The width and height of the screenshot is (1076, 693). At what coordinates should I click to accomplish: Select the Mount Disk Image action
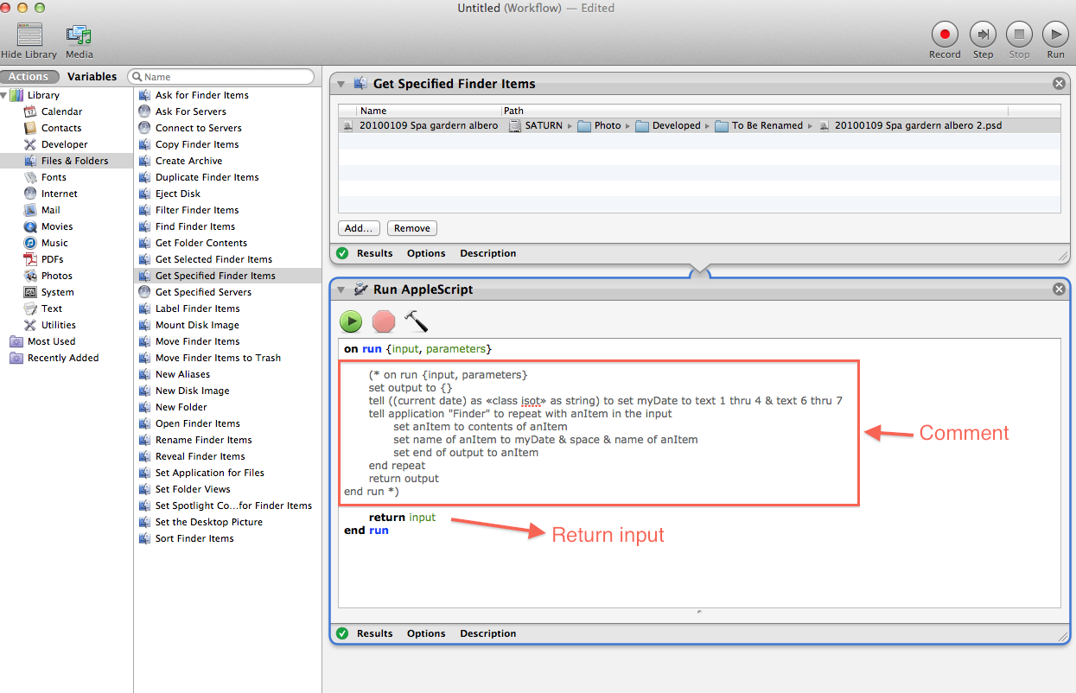(x=197, y=325)
